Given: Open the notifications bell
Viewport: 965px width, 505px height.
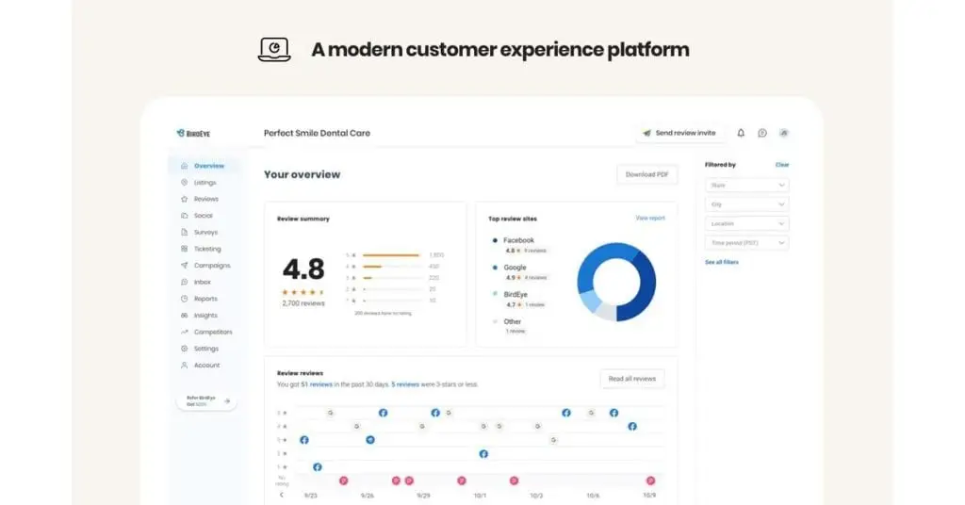Looking at the screenshot, I should pos(741,133).
